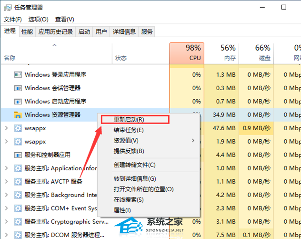Choose 在线搜索(S) from context menu

coord(149,199)
